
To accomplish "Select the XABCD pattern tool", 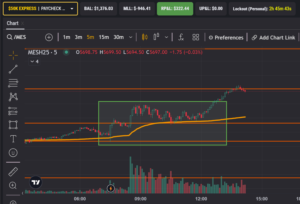I will click(x=13, y=97).
